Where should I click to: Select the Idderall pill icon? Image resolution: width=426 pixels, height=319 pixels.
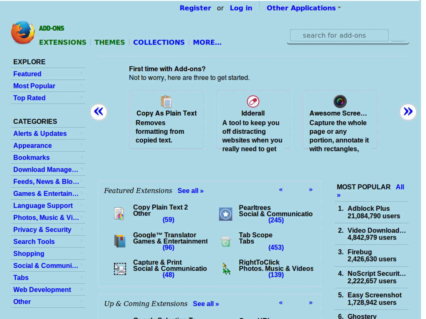253,101
